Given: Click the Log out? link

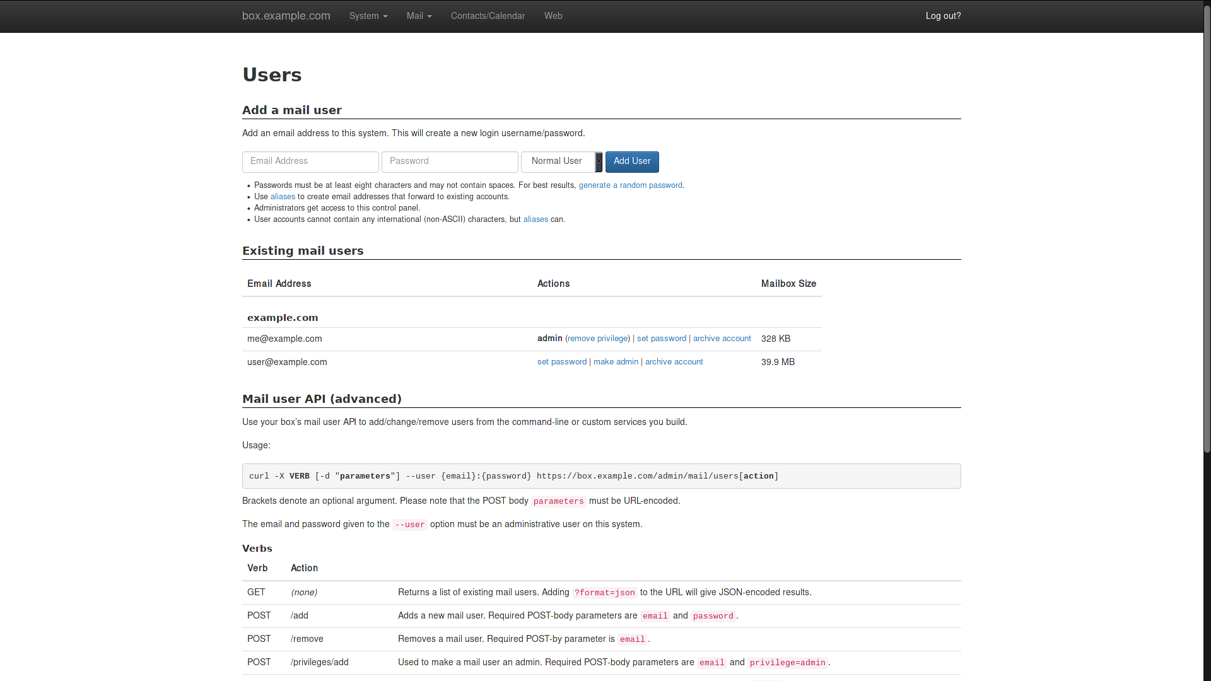Looking at the screenshot, I should pos(943,16).
